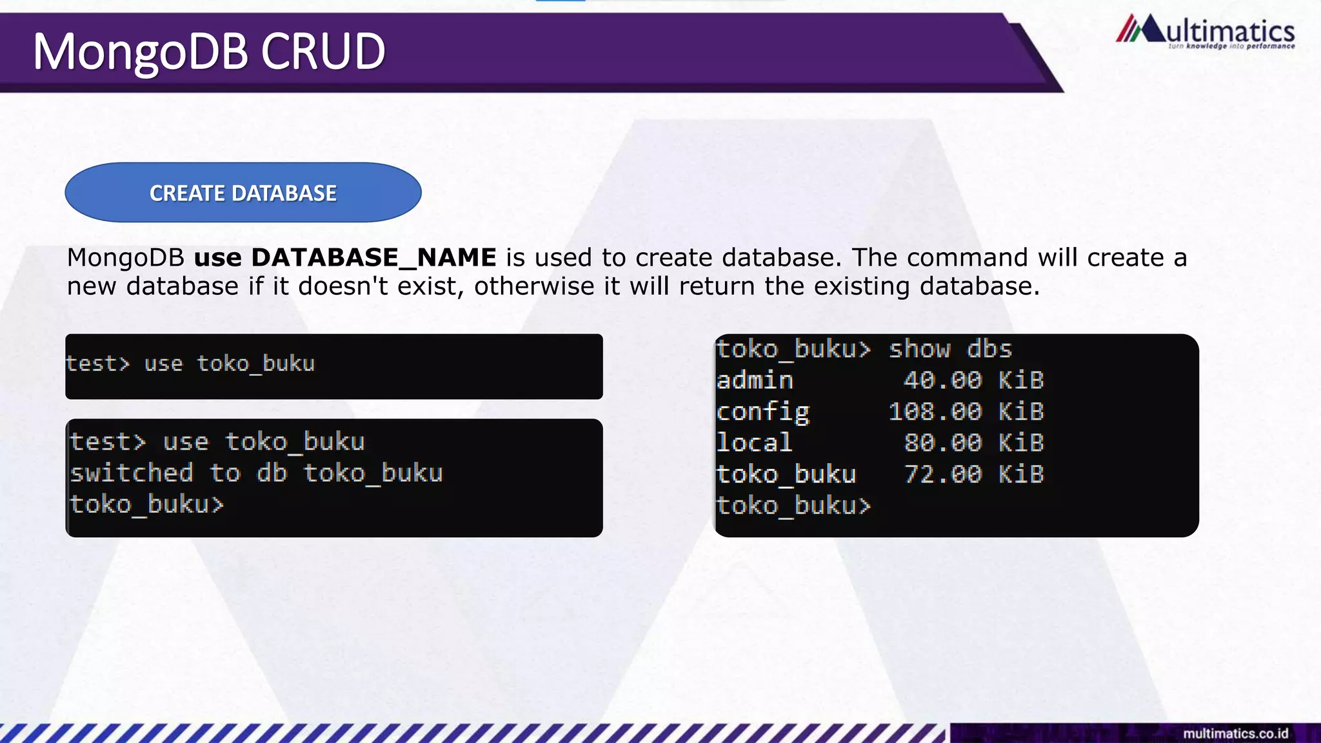Click the empty toko_buku> prompt in right terminal

pyautogui.click(x=793, y=505)
